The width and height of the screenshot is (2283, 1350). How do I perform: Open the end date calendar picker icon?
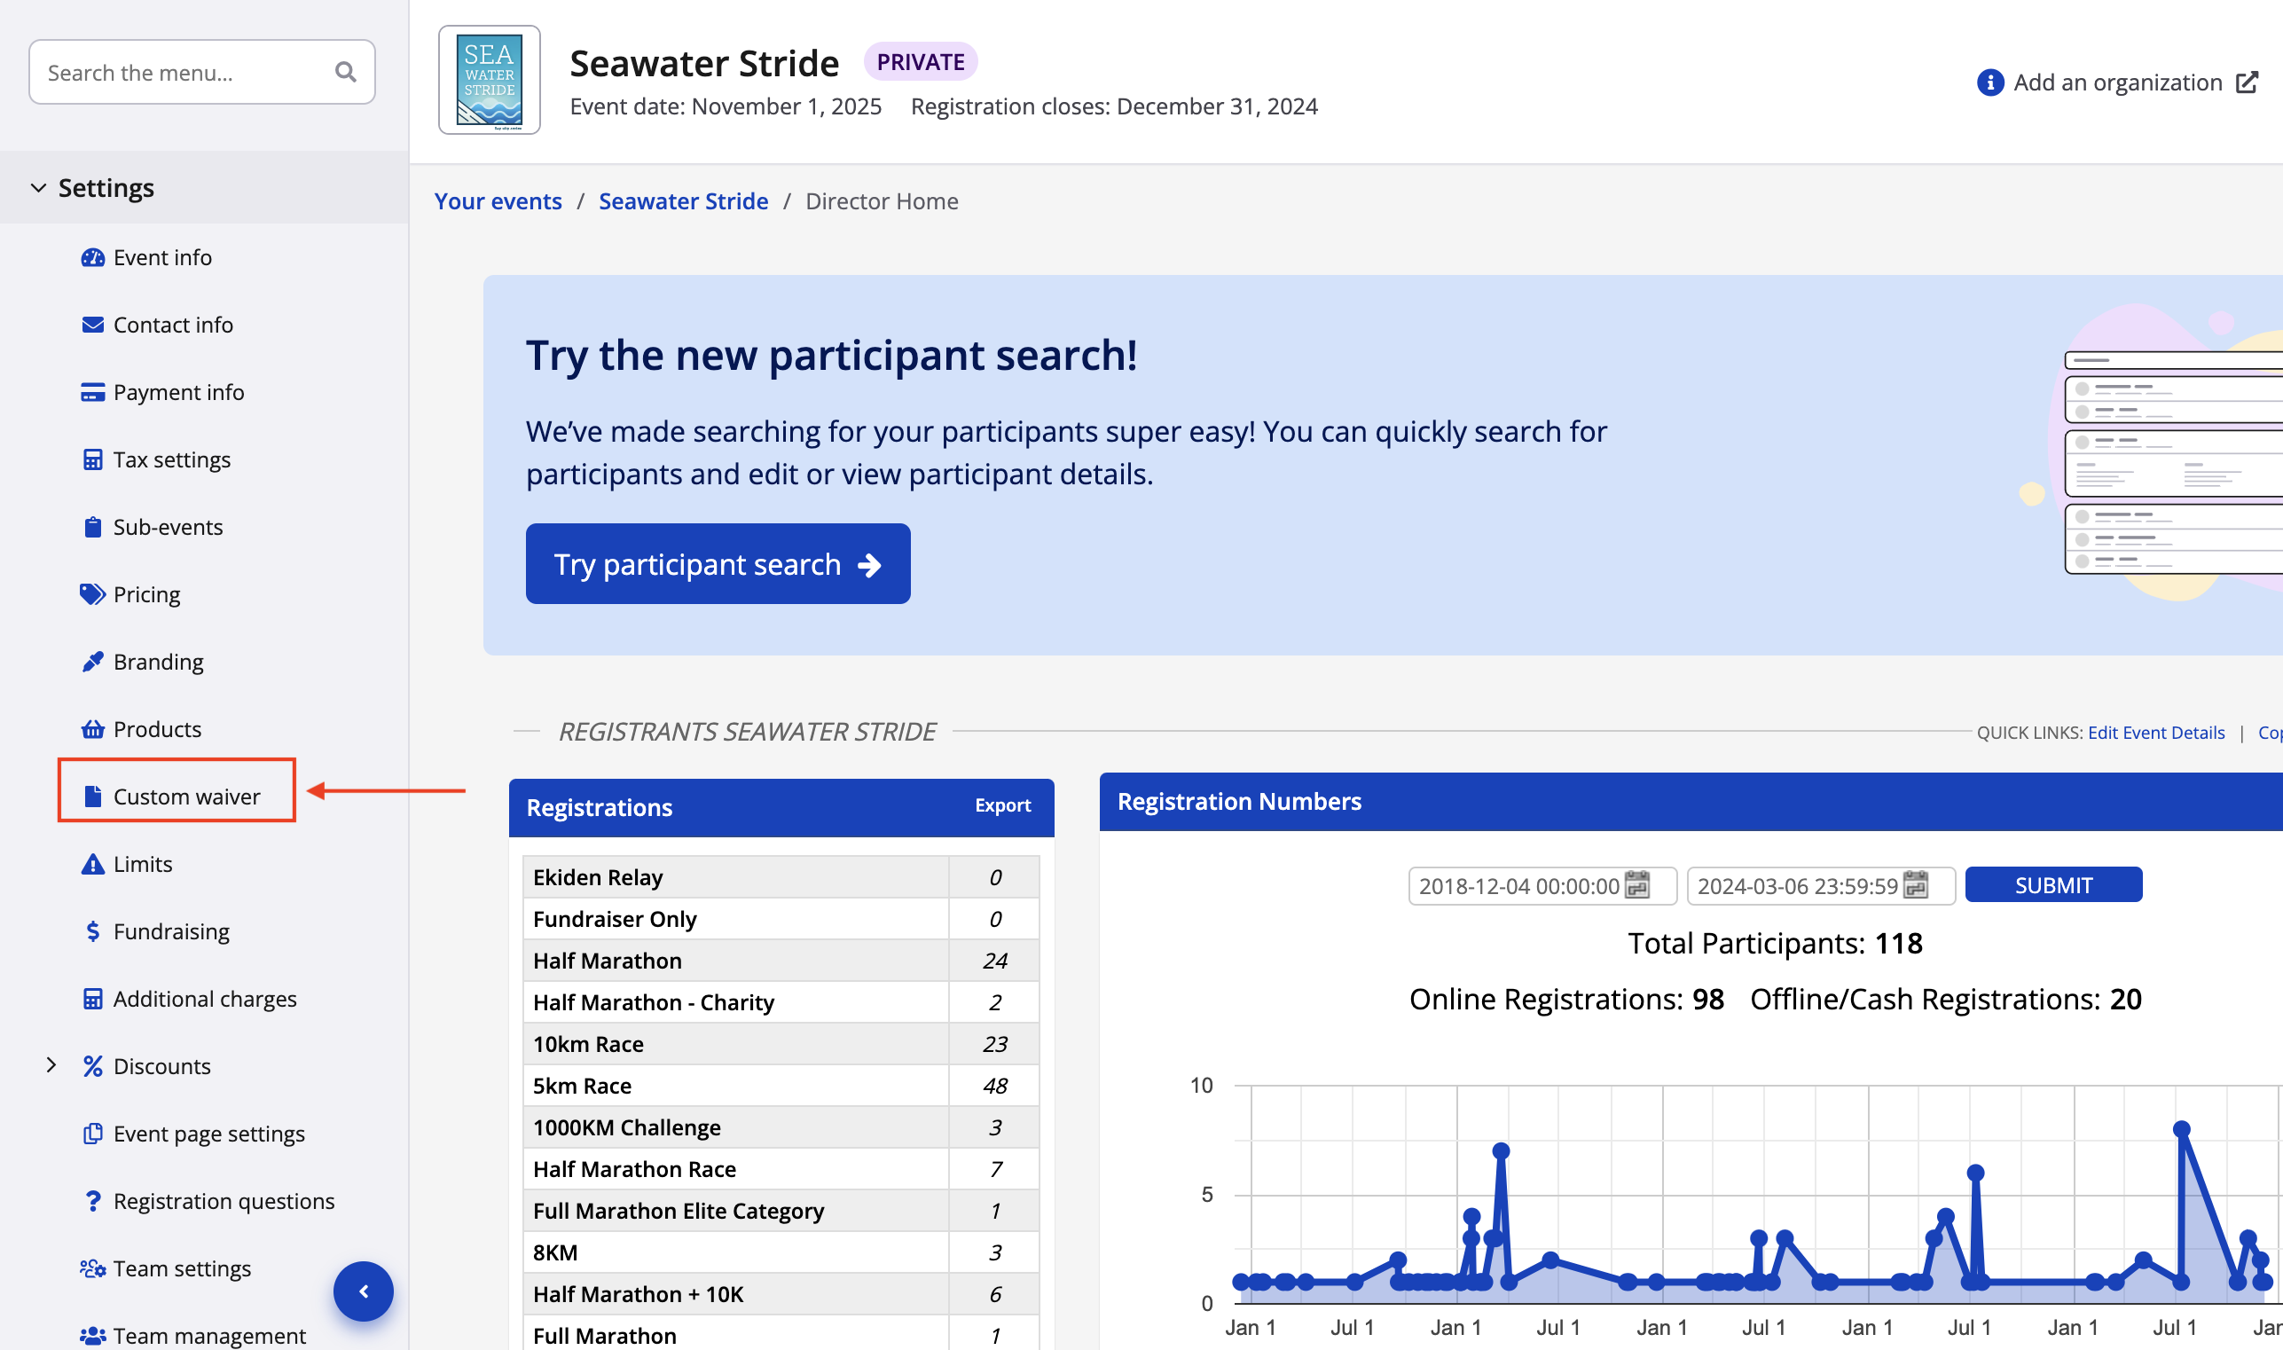click(1915, 885)
